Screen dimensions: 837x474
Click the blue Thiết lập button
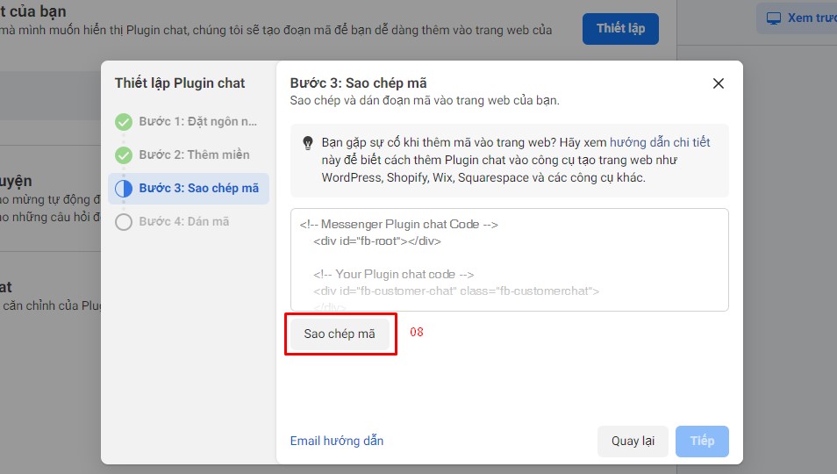pyautogui.click(x=620, y=28)
